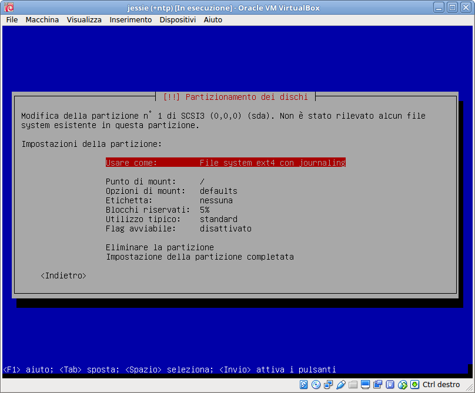Open the Visualizza menu
The image size is (475, 393).
pyautogui.click(x=84, y=20)
